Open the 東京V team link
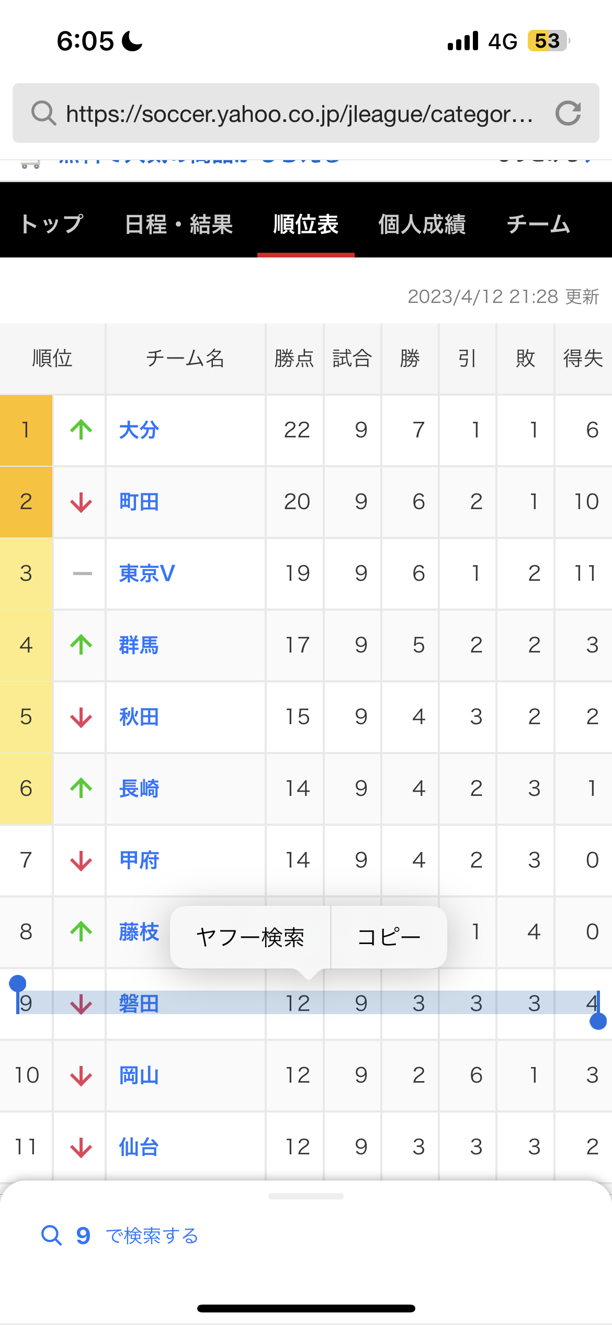Image resolution: width=612 pixels, height=1325 pixels. pyautogui.click(x=147, y=574)
